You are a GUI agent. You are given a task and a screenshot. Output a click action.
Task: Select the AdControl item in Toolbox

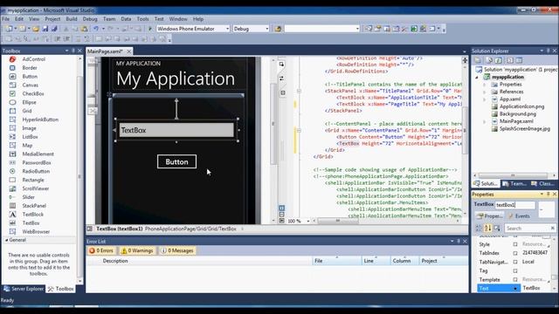tap(33, 59)
